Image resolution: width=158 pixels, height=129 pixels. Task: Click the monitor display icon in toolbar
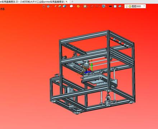tap(103, 6)
